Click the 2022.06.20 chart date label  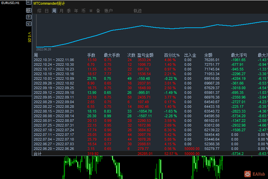coord(43,49)
